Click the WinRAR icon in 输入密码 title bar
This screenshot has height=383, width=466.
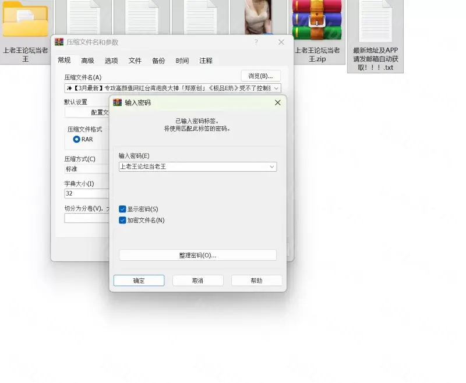click(x=118, y=102)
